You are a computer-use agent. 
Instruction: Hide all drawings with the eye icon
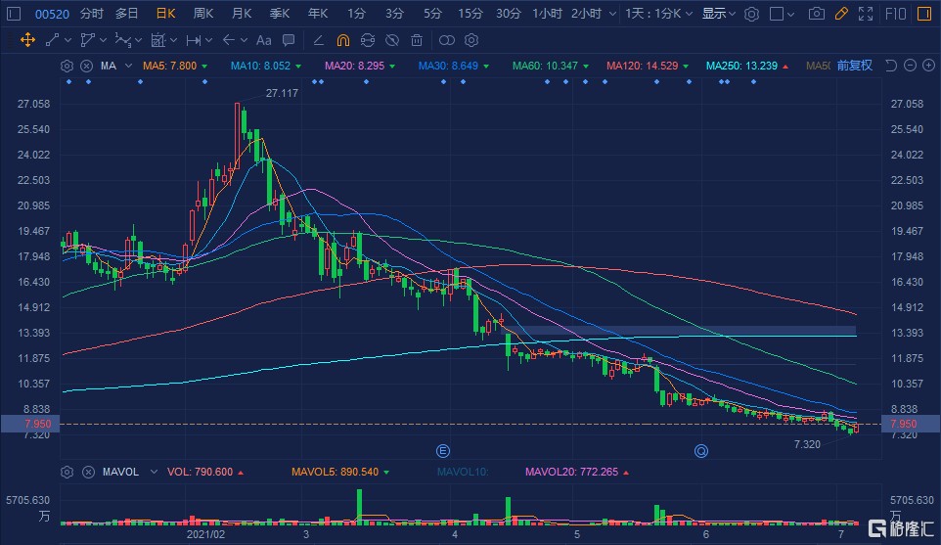(x=391, y=40)
